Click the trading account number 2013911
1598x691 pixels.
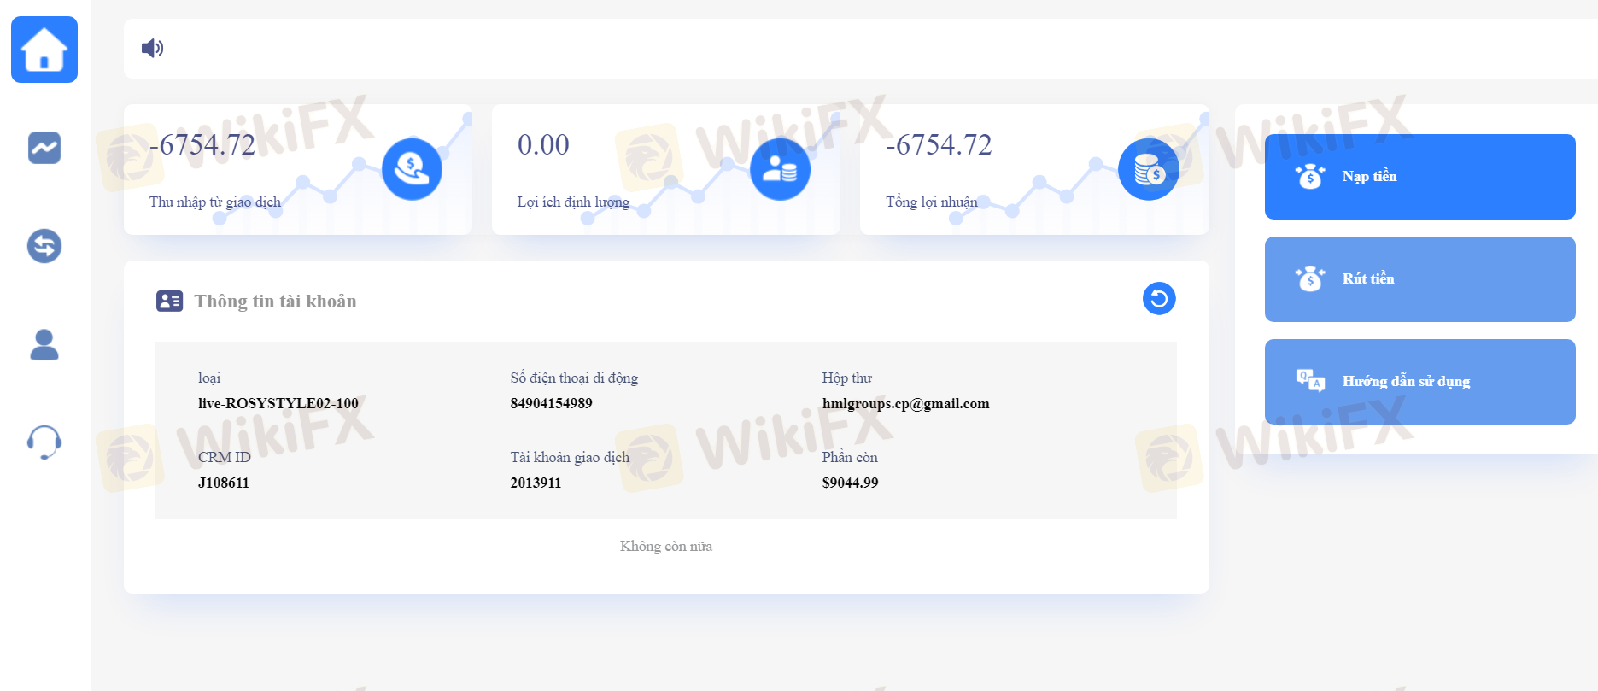tap(536, 483)
